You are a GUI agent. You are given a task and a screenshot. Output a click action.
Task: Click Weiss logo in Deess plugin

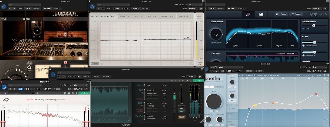(6, 100)
